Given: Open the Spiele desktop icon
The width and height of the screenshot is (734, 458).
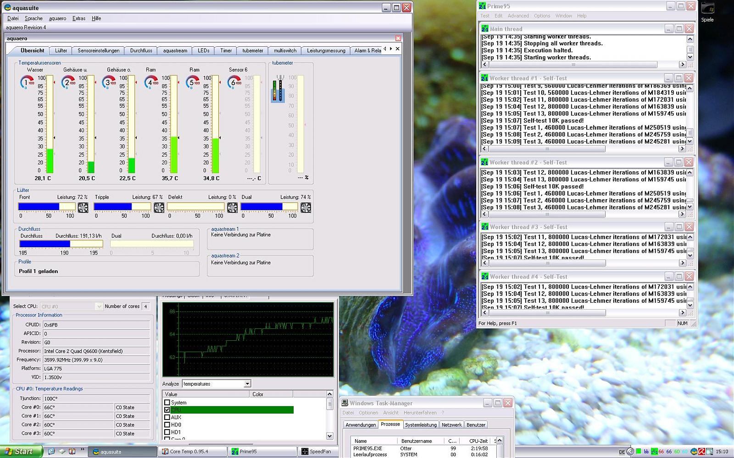Looking at the screenshot, I should click(x=707, y=13).
